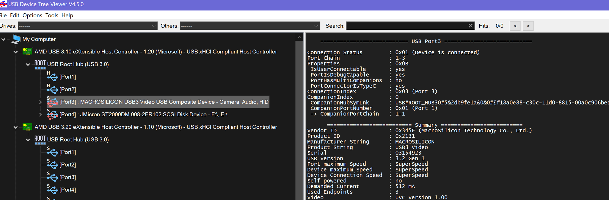Image resolution: width=609 pixels, height=200 pixels.
Task: Collapse first USB Root Hub node
Action: tap(28, 64)
